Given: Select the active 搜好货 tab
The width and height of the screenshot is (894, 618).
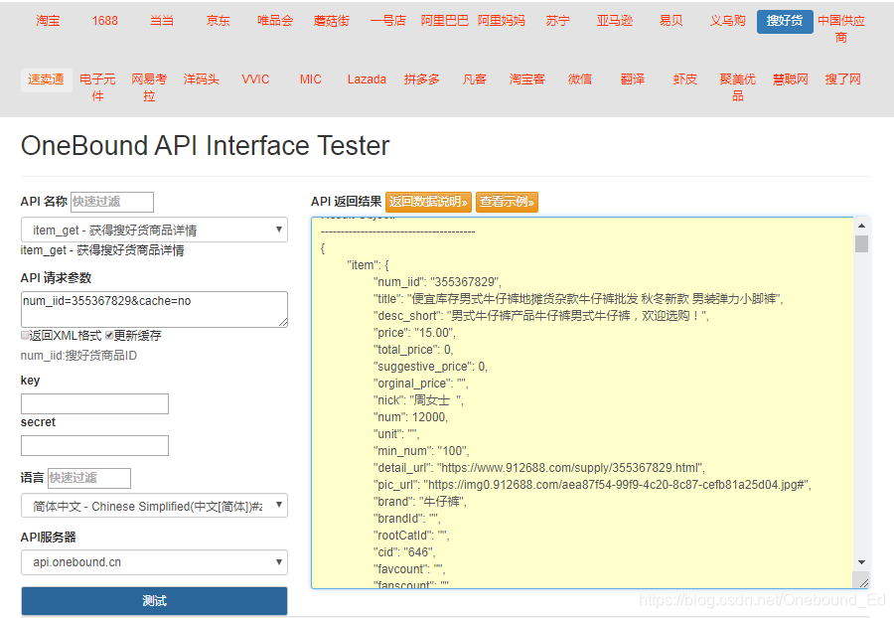Looking at the screenshot, I should (x=785, y=22).
